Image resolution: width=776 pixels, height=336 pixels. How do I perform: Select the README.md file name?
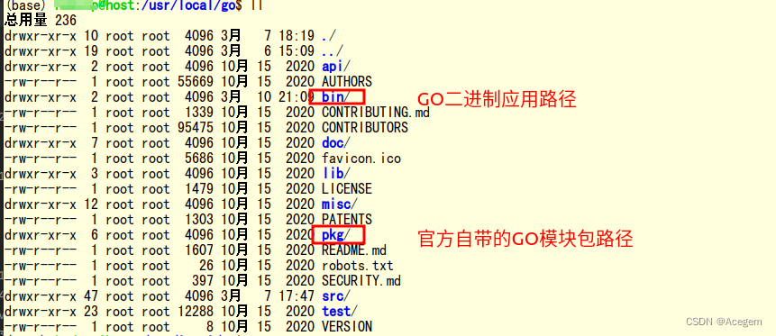click(354, 250)
